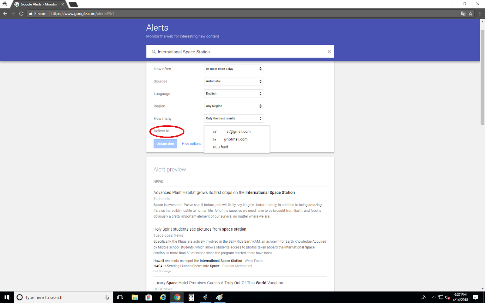Open the taskbar clock and date
Screen dimensions: 485x303
(460, 297)
